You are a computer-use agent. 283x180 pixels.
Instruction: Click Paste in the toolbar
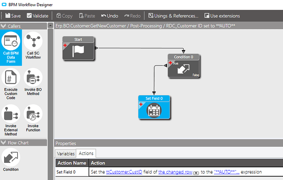coord(87,16)
